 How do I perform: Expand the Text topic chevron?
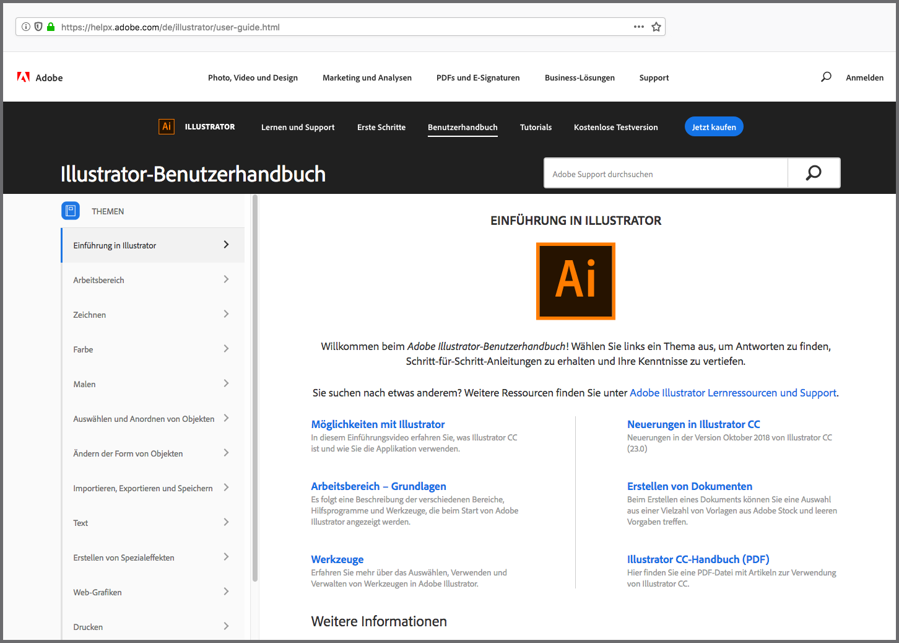(226, 522)
